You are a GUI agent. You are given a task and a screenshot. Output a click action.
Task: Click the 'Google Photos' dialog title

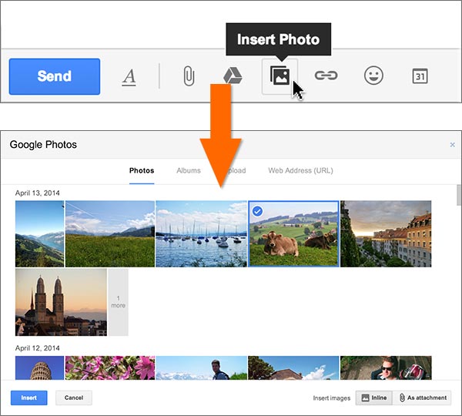point(43,145)
